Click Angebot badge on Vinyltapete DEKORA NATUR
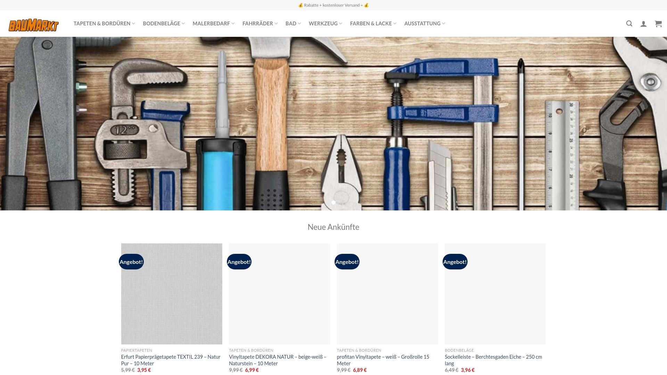667x375 pixels. 239,262
